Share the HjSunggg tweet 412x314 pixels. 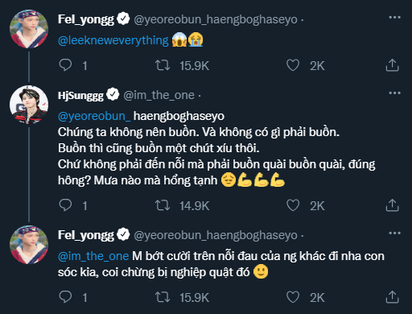[392, 205]
